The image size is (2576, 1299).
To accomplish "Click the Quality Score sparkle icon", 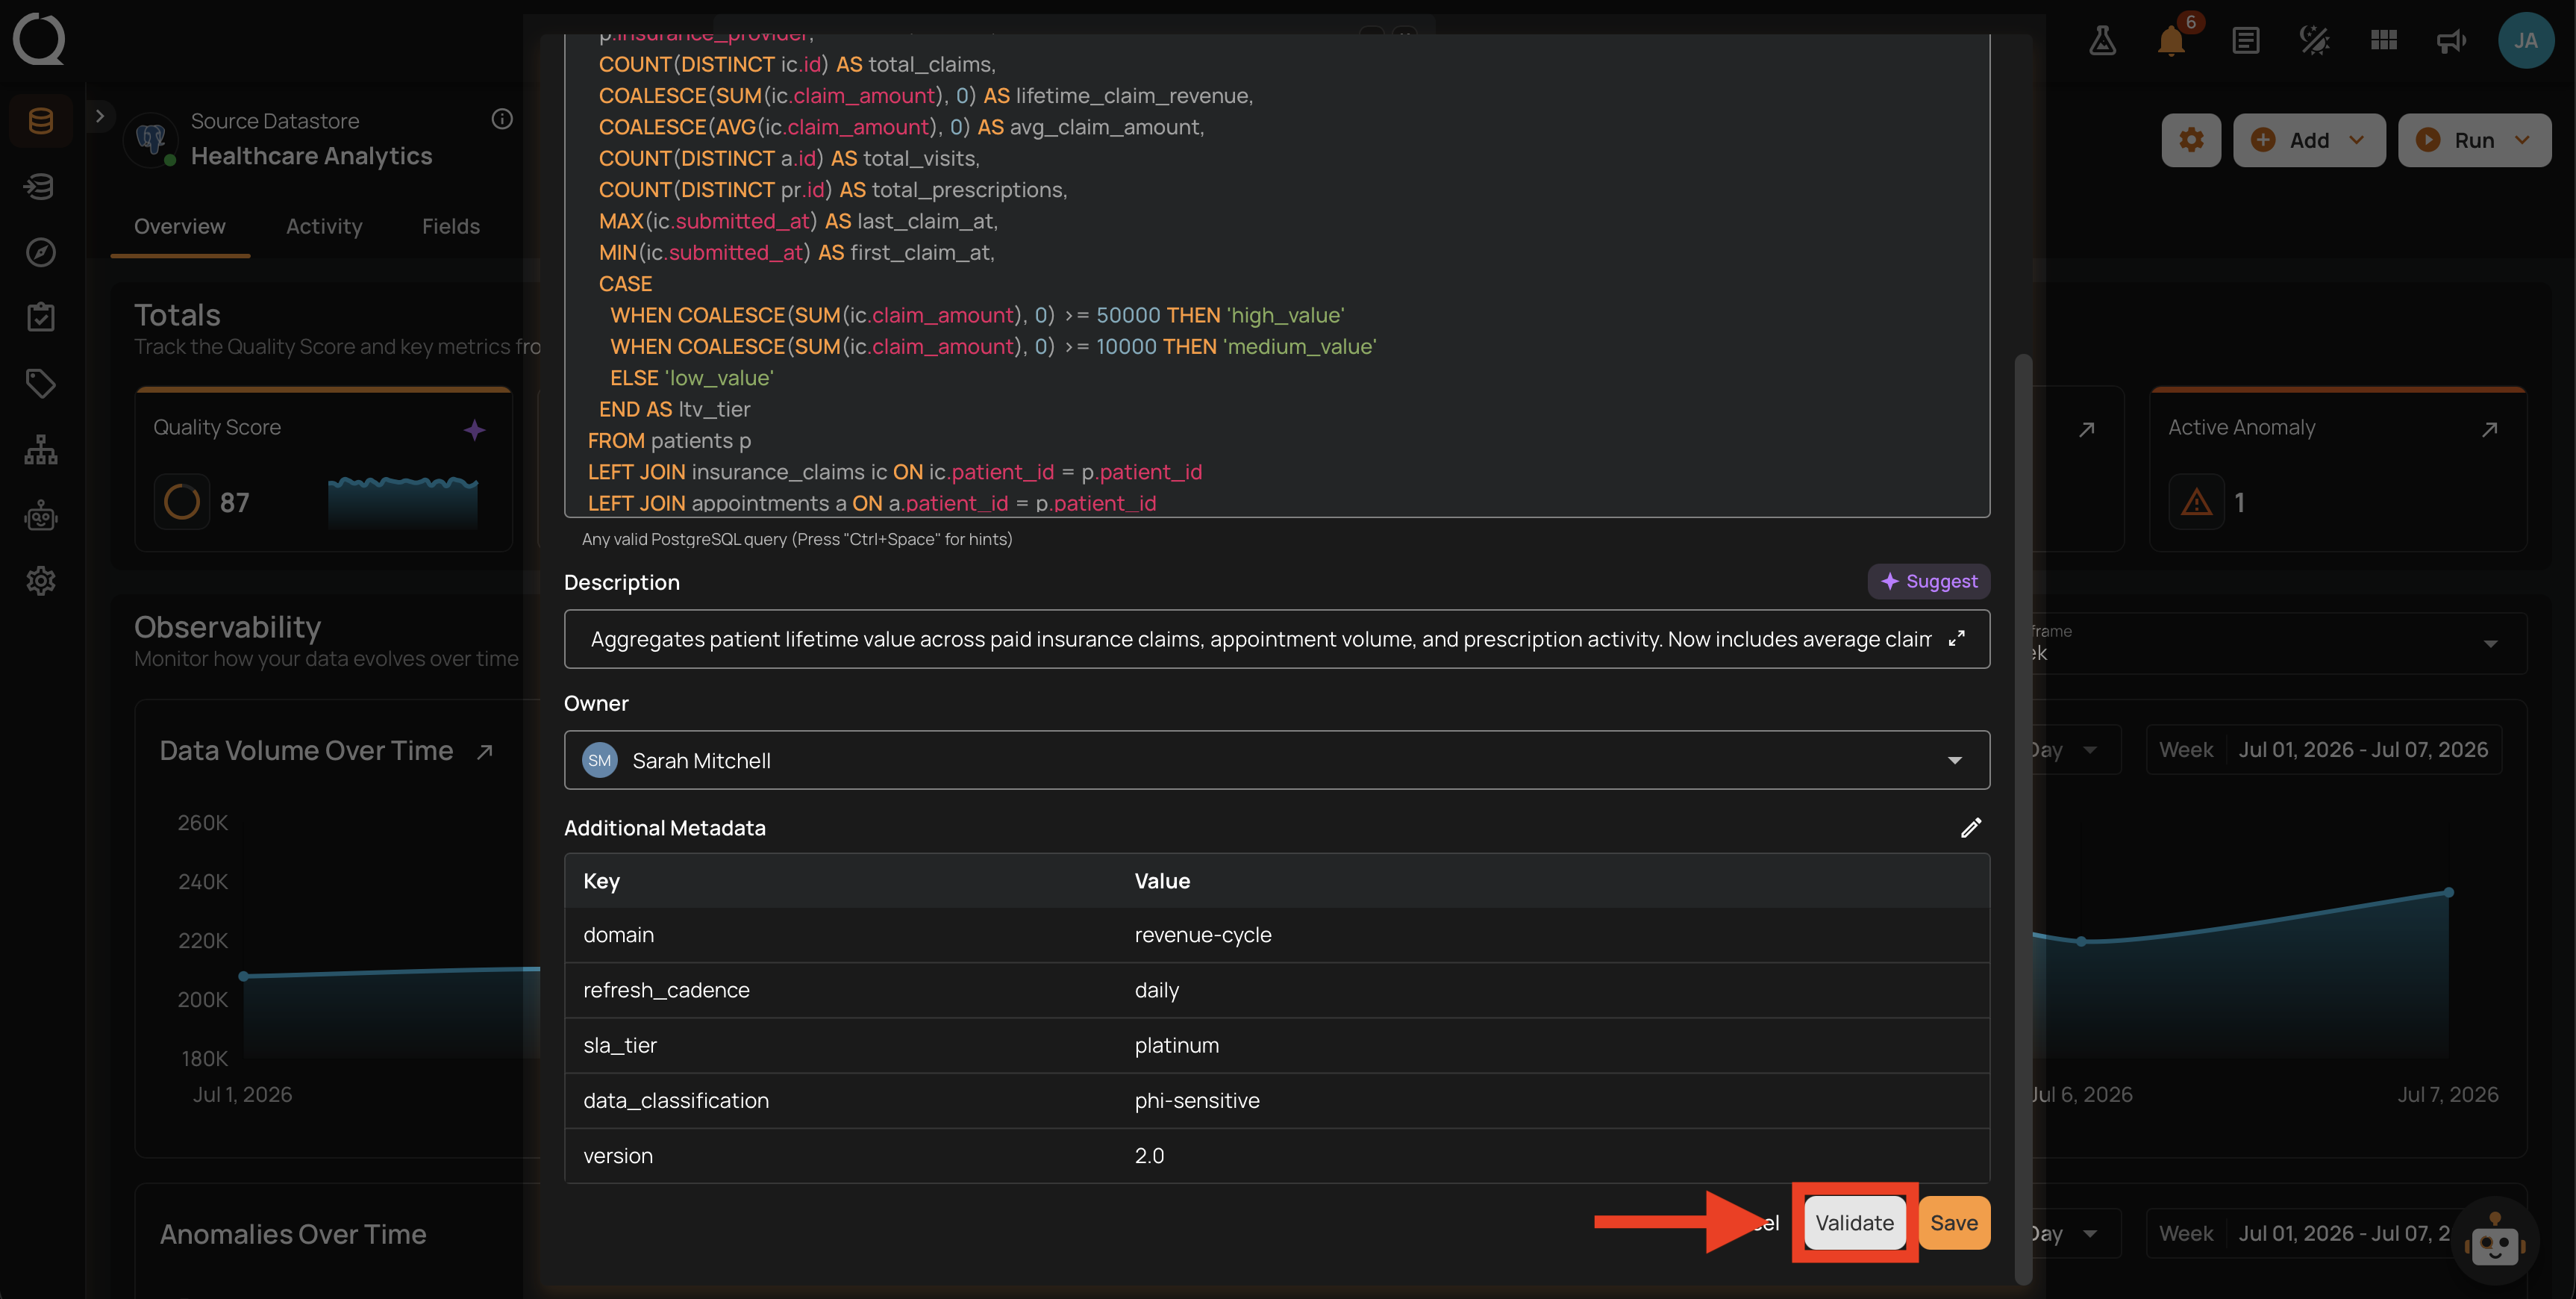I will [x=474, y=429].
